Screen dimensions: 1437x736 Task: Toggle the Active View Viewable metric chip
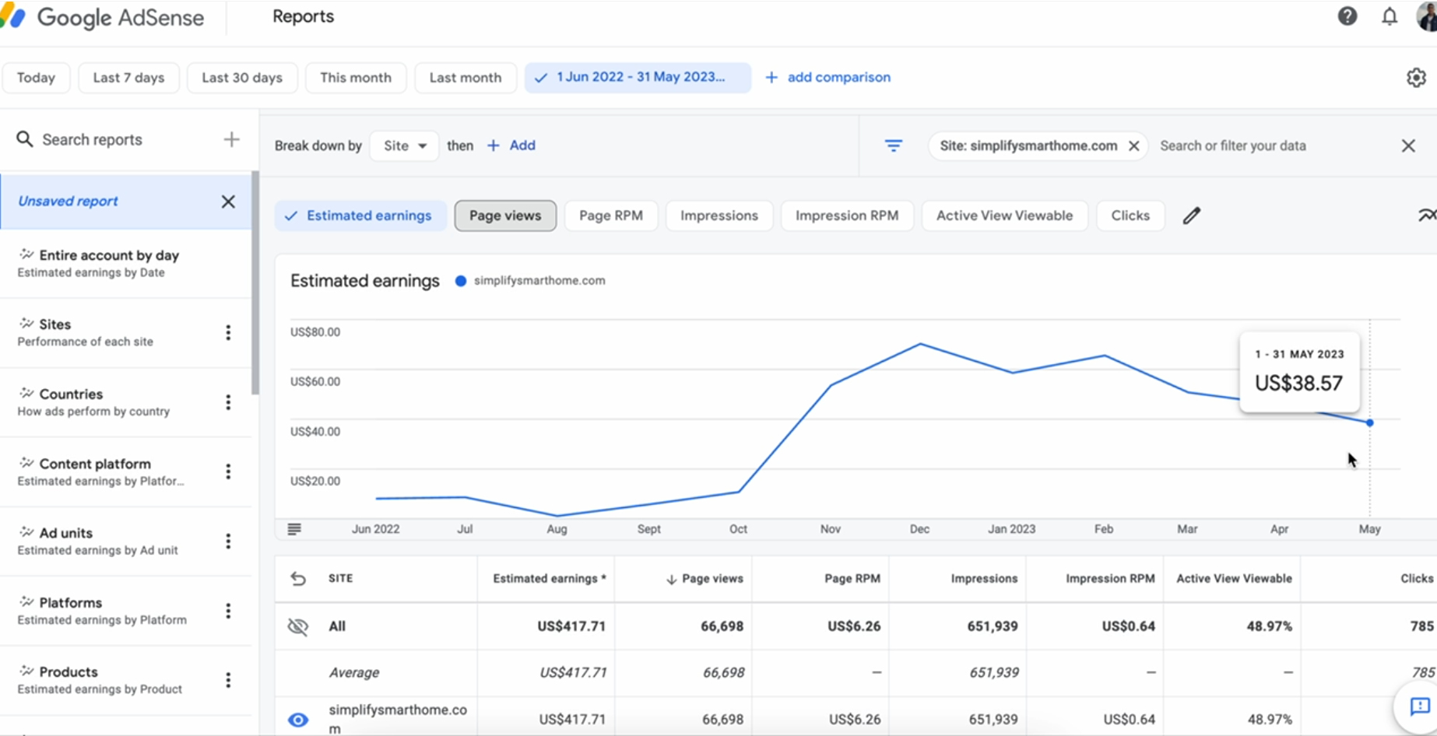pos(1004,216)
